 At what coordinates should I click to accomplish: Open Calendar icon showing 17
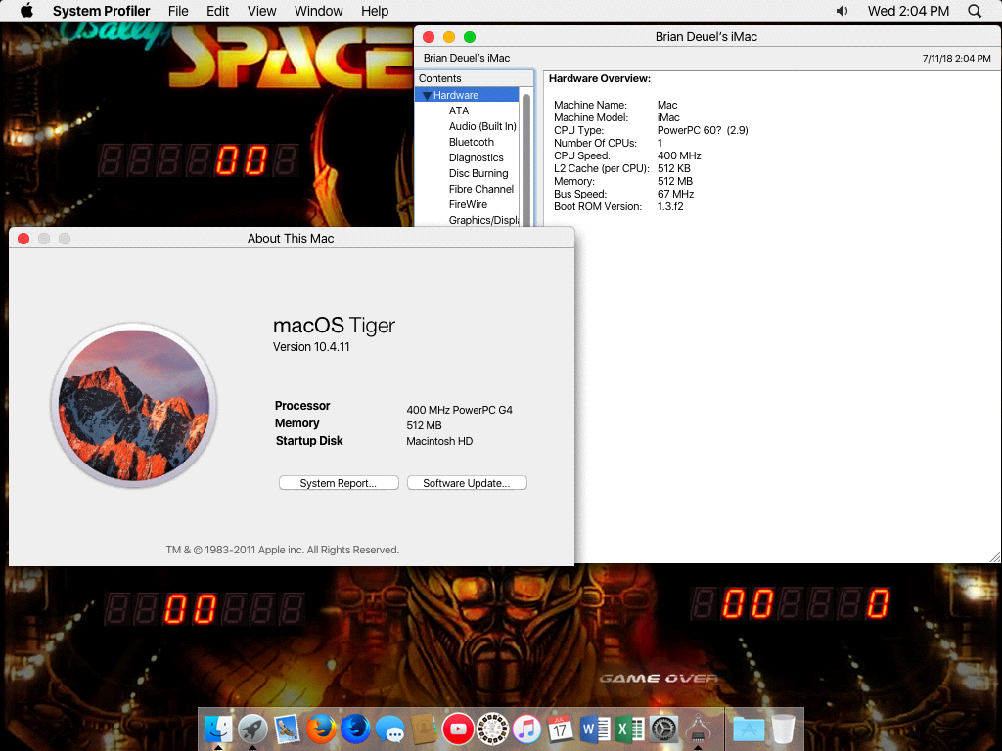click(x=561, y=729)
